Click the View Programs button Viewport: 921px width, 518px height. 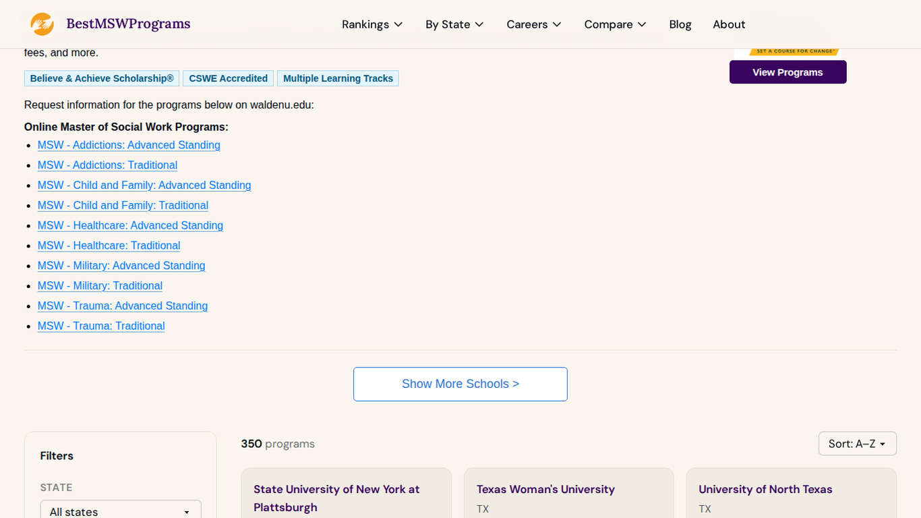pos(788,72)
